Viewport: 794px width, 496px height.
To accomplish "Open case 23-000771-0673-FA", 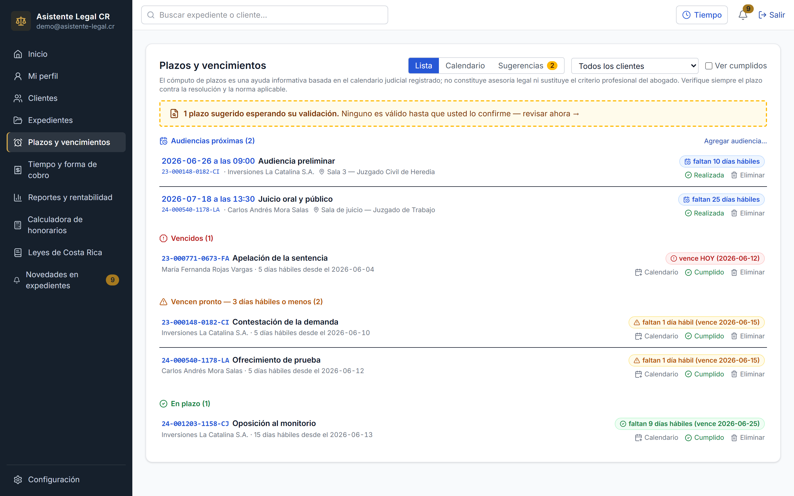I will tap(195, 258).
